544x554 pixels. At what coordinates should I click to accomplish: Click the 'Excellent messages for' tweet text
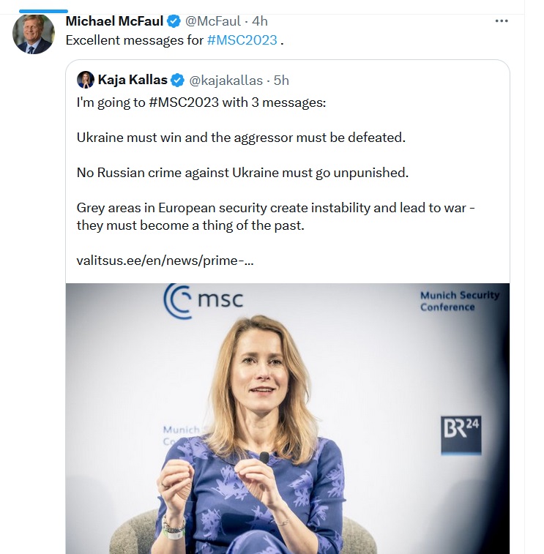[134, 40]
